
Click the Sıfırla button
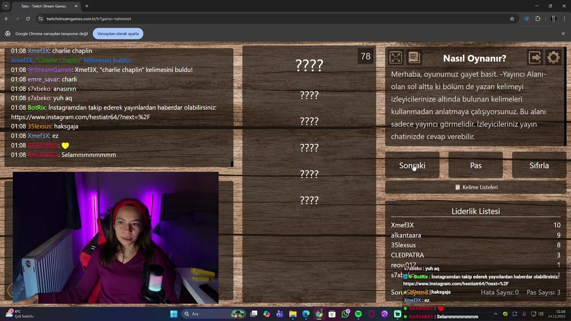(x=539, y=165)
